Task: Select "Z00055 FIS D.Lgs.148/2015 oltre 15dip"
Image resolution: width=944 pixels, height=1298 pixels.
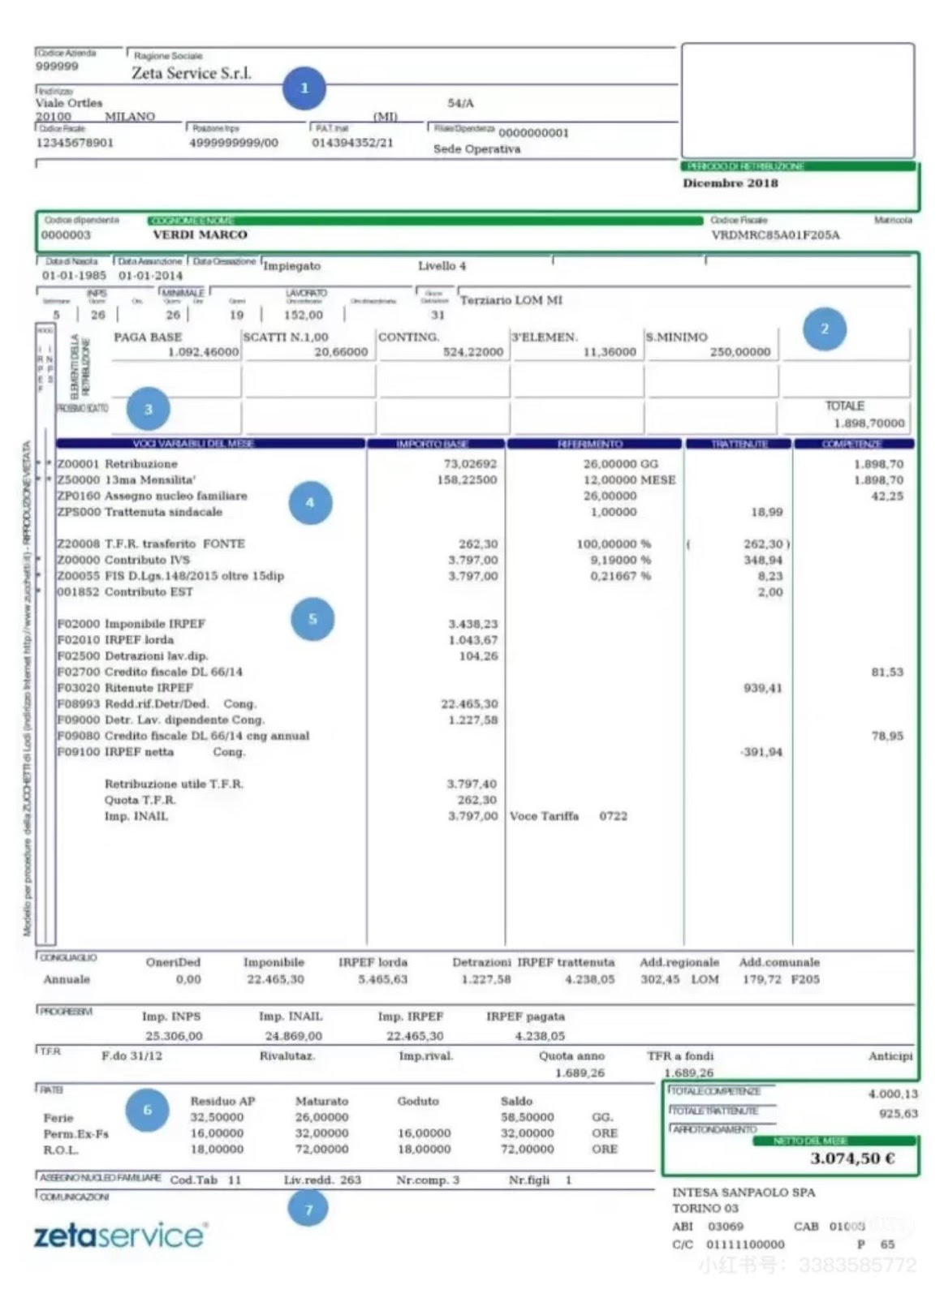Action: 170,576
